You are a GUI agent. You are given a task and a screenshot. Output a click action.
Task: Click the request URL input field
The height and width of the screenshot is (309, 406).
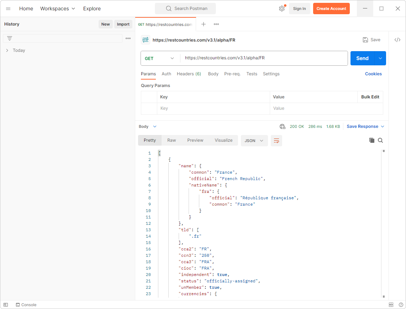coord(264,58)
